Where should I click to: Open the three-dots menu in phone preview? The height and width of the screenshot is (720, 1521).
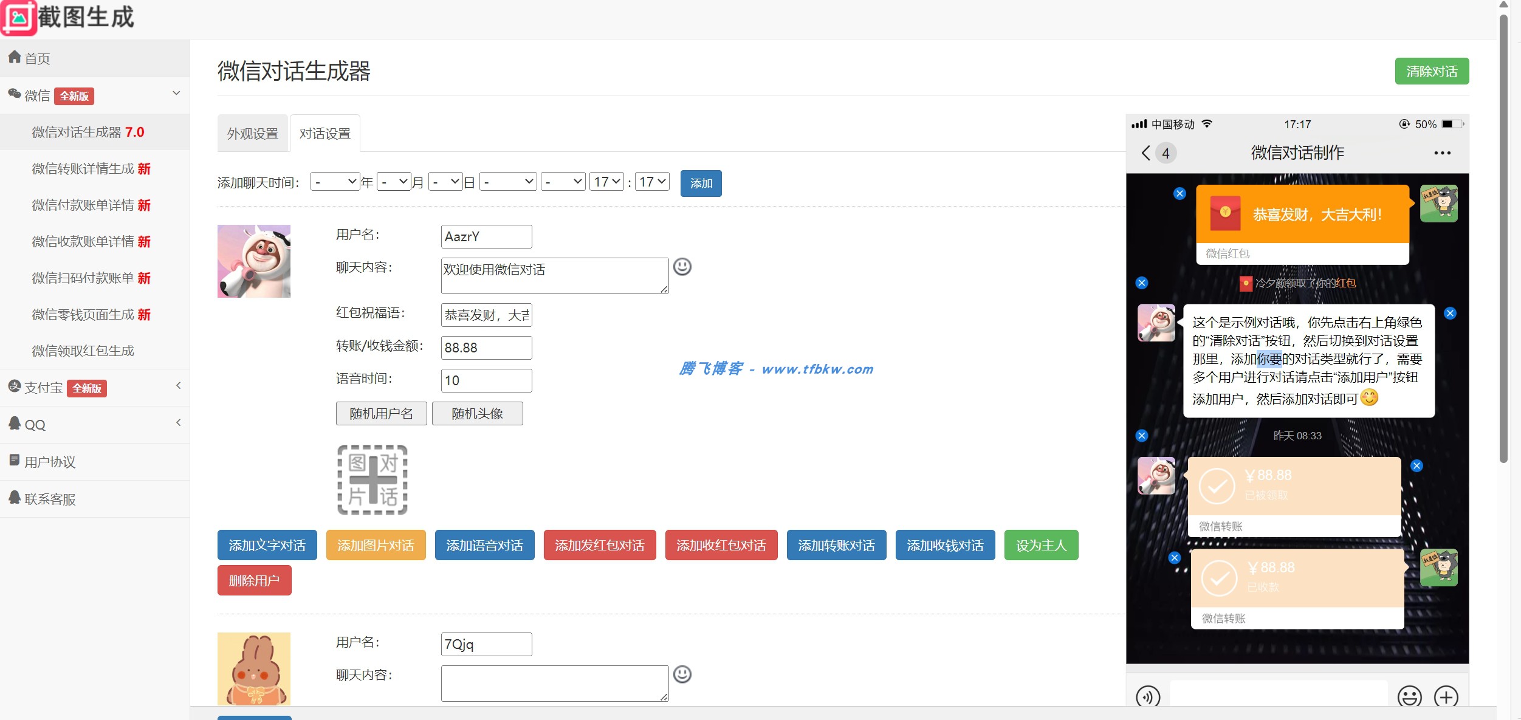click(1442, 153)
